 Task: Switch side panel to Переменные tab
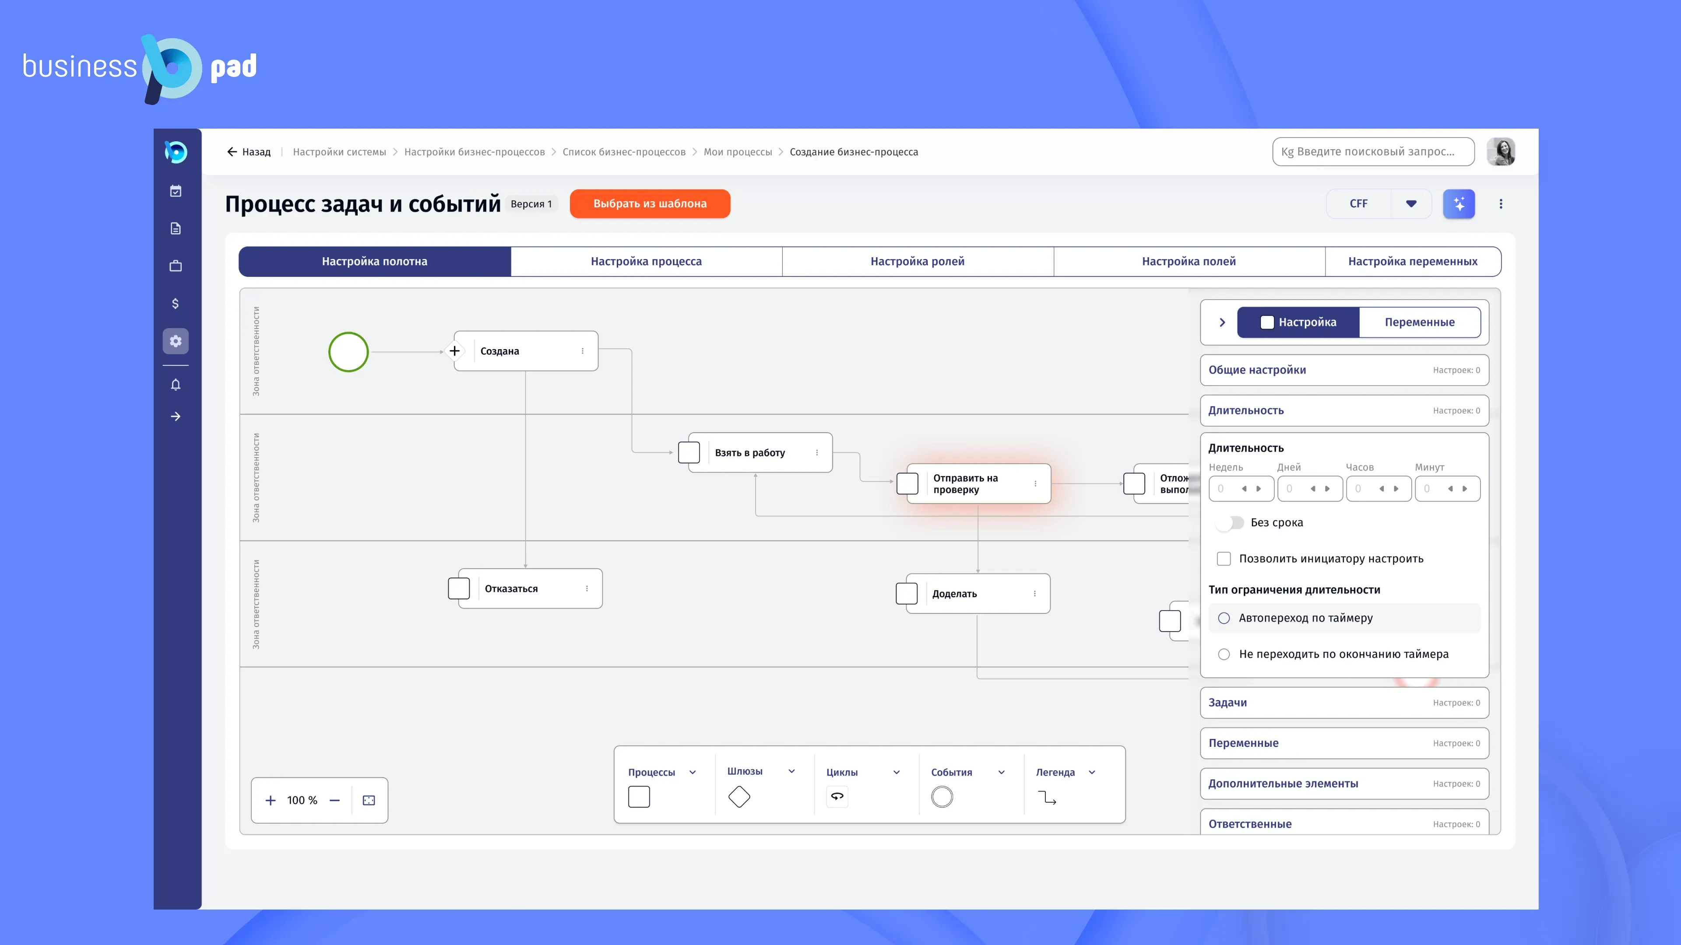pyautogui.click(x=1419, y=322)
